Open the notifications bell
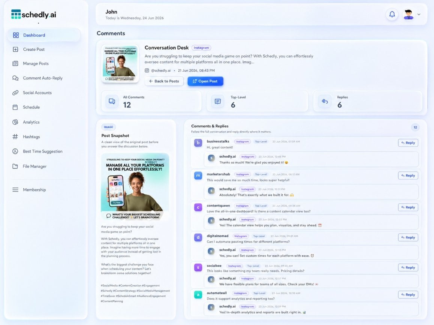This screenshot has width=434, height=325. (x=392, y=14)
